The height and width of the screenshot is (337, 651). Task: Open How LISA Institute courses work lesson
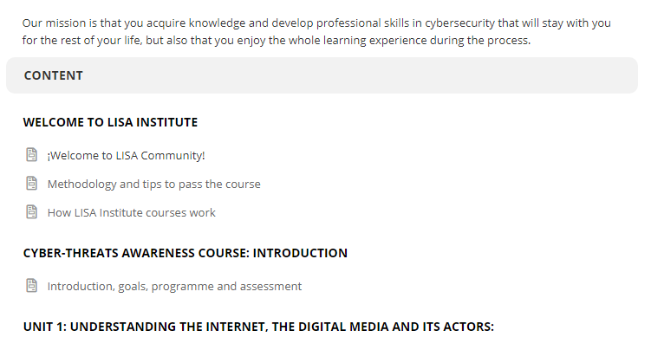point(131,213)
